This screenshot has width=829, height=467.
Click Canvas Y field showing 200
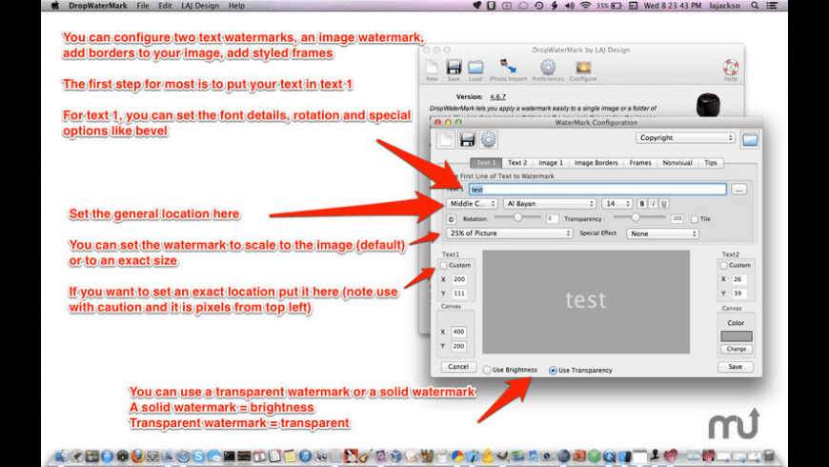[458, 346]
